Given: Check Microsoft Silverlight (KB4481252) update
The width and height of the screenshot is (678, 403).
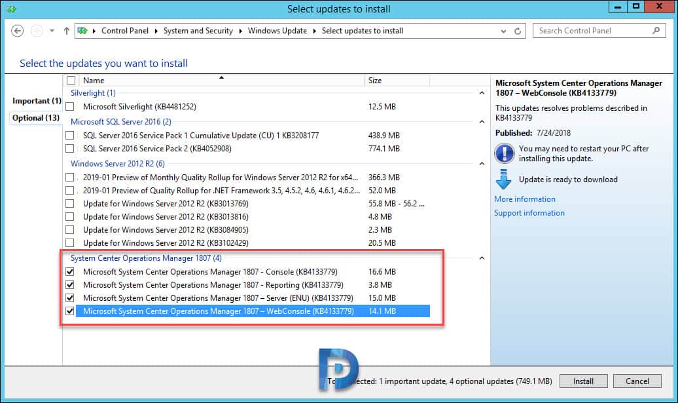Looking at the screenshot, I should [69, 107].
